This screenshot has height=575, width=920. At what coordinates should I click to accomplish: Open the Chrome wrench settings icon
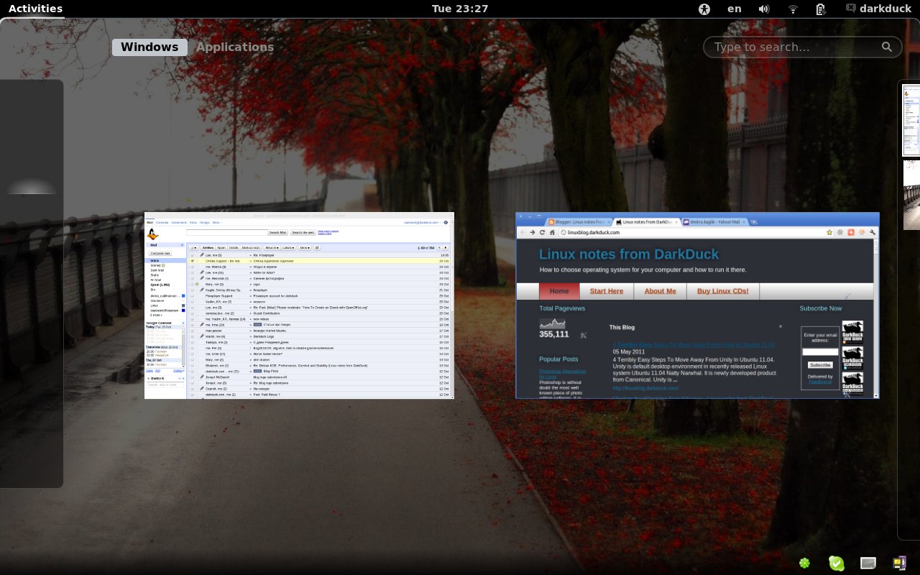click(872, 232)
